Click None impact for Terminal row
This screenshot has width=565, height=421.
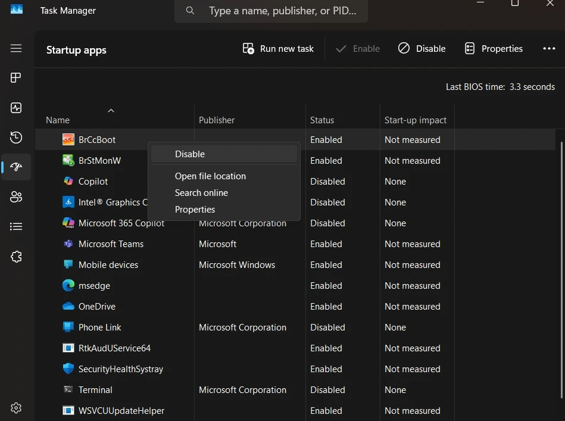[395, 390]
